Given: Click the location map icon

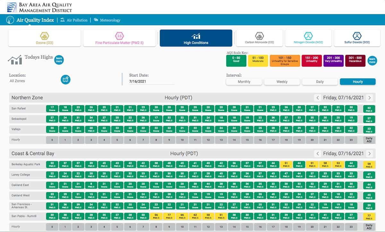Looking at the screenshot, I should [x=65, y=79].
